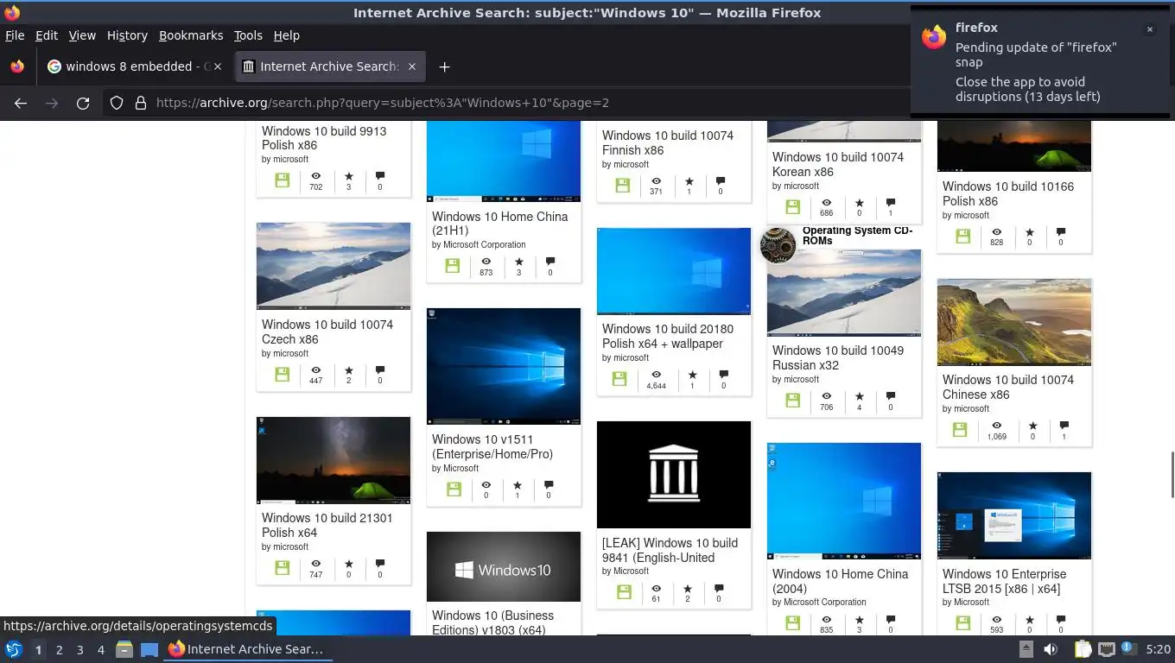Image resolution: width=1175 pixels, height=663 pixels.
Task: Click favorites star on build 10074 Finnish x86
Action: [689, 181]
